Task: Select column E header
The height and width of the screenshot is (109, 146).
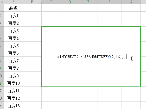Action: 88,2
